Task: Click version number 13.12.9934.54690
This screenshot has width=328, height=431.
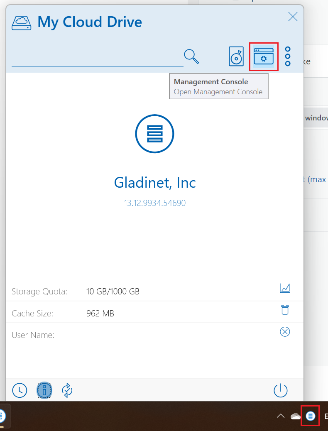Action: pos(154,203)
